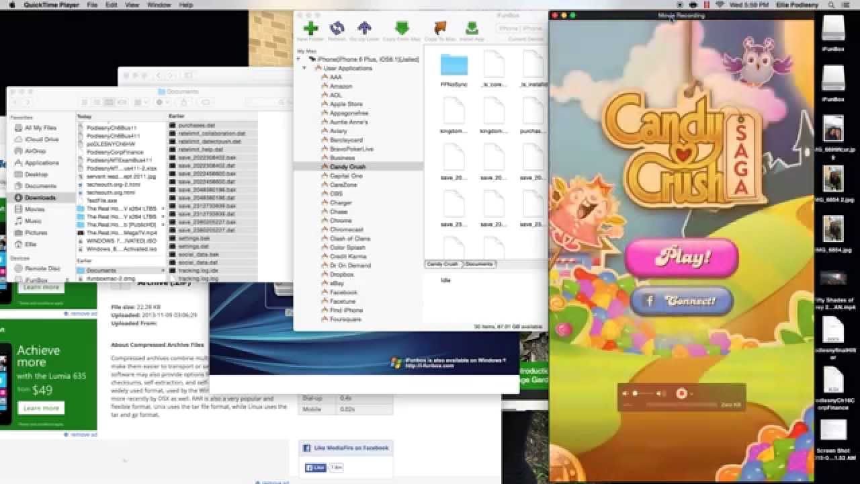Open the Window menu
The image size is (860, 484).
pos(159,5)
